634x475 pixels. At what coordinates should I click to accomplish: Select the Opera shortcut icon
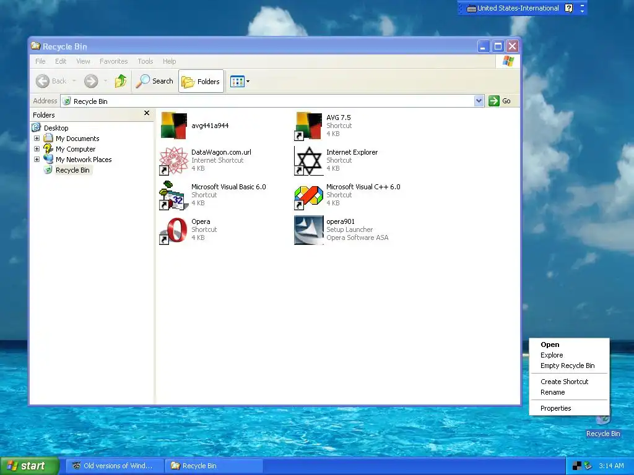[x=174, y=230]
